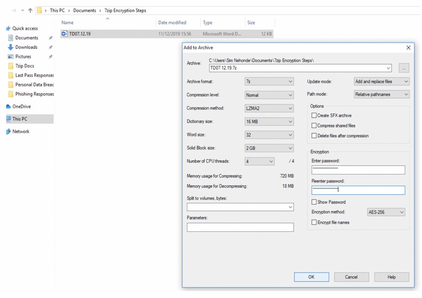Open the 7zip Docs folder
The height and width of the screenshot is (298, 422).
pyautogui.click(x=25, y=66)
